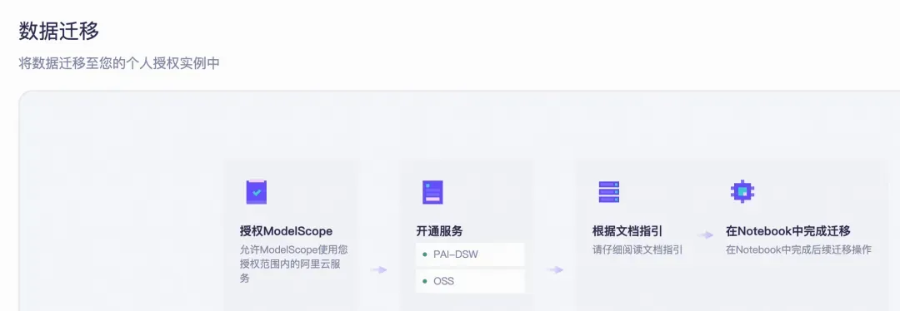The width and height of the screenshot is (900, 311).
Task: Click the text 在Notebook中完成后续迁移操作
Action: [x=798, y=249]
